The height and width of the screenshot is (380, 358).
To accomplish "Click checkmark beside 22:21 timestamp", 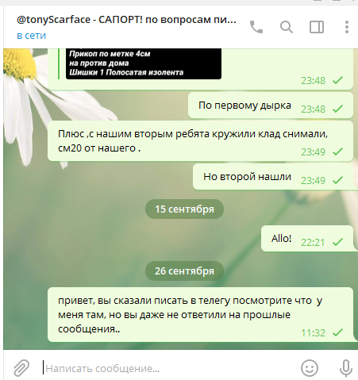I will point(337,242).
